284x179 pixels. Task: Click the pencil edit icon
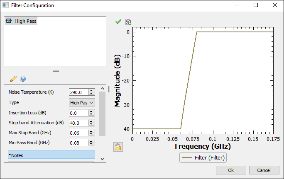pyautogui.click(x=13, y=79)
